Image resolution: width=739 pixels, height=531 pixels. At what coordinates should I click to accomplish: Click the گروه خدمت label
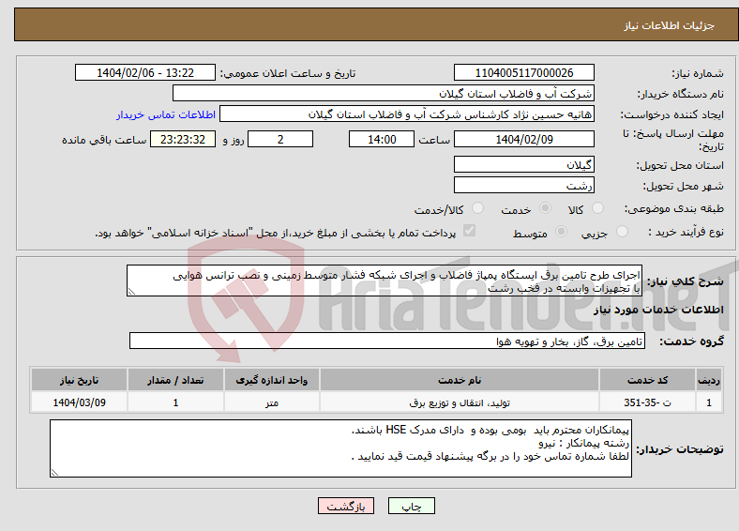pyautogui.click(x=691, y=341)
